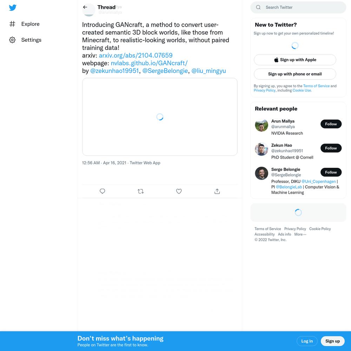Open Settings from the sidebar
The width and height of the screenshot is (351, 351).
pos(25,40)
